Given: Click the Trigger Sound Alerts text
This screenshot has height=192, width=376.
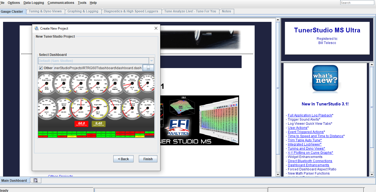Looking at the screenshot, I should pos(304,120).
